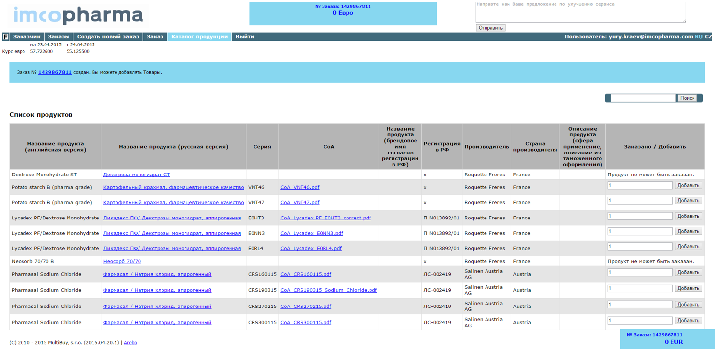Click Добавить for Pharmasal CRS190315

689,288
